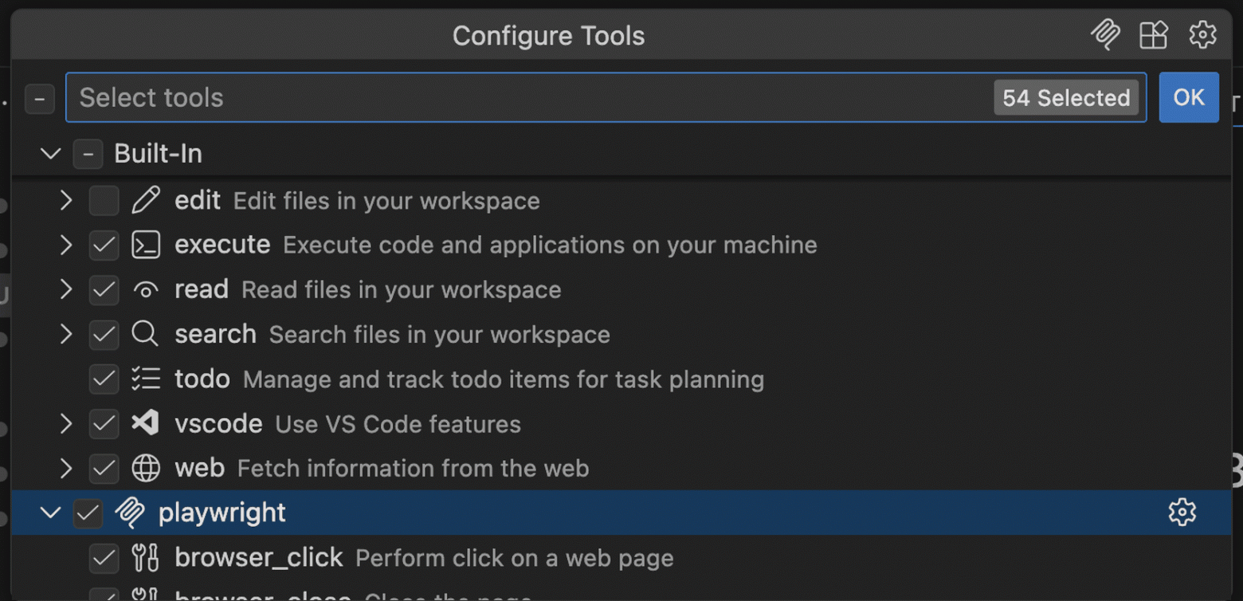
Task: Expand the edit tool entry
Action: (x=65, y=201)
